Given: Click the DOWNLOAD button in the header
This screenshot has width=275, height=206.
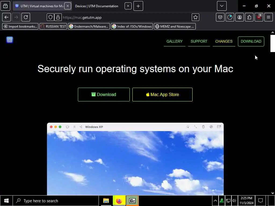Looking at the screenshot, I should [x=251, y=42].
